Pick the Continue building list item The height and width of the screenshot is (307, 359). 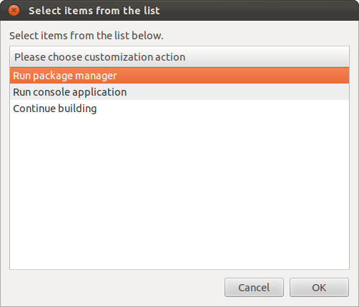click(179, 109)
